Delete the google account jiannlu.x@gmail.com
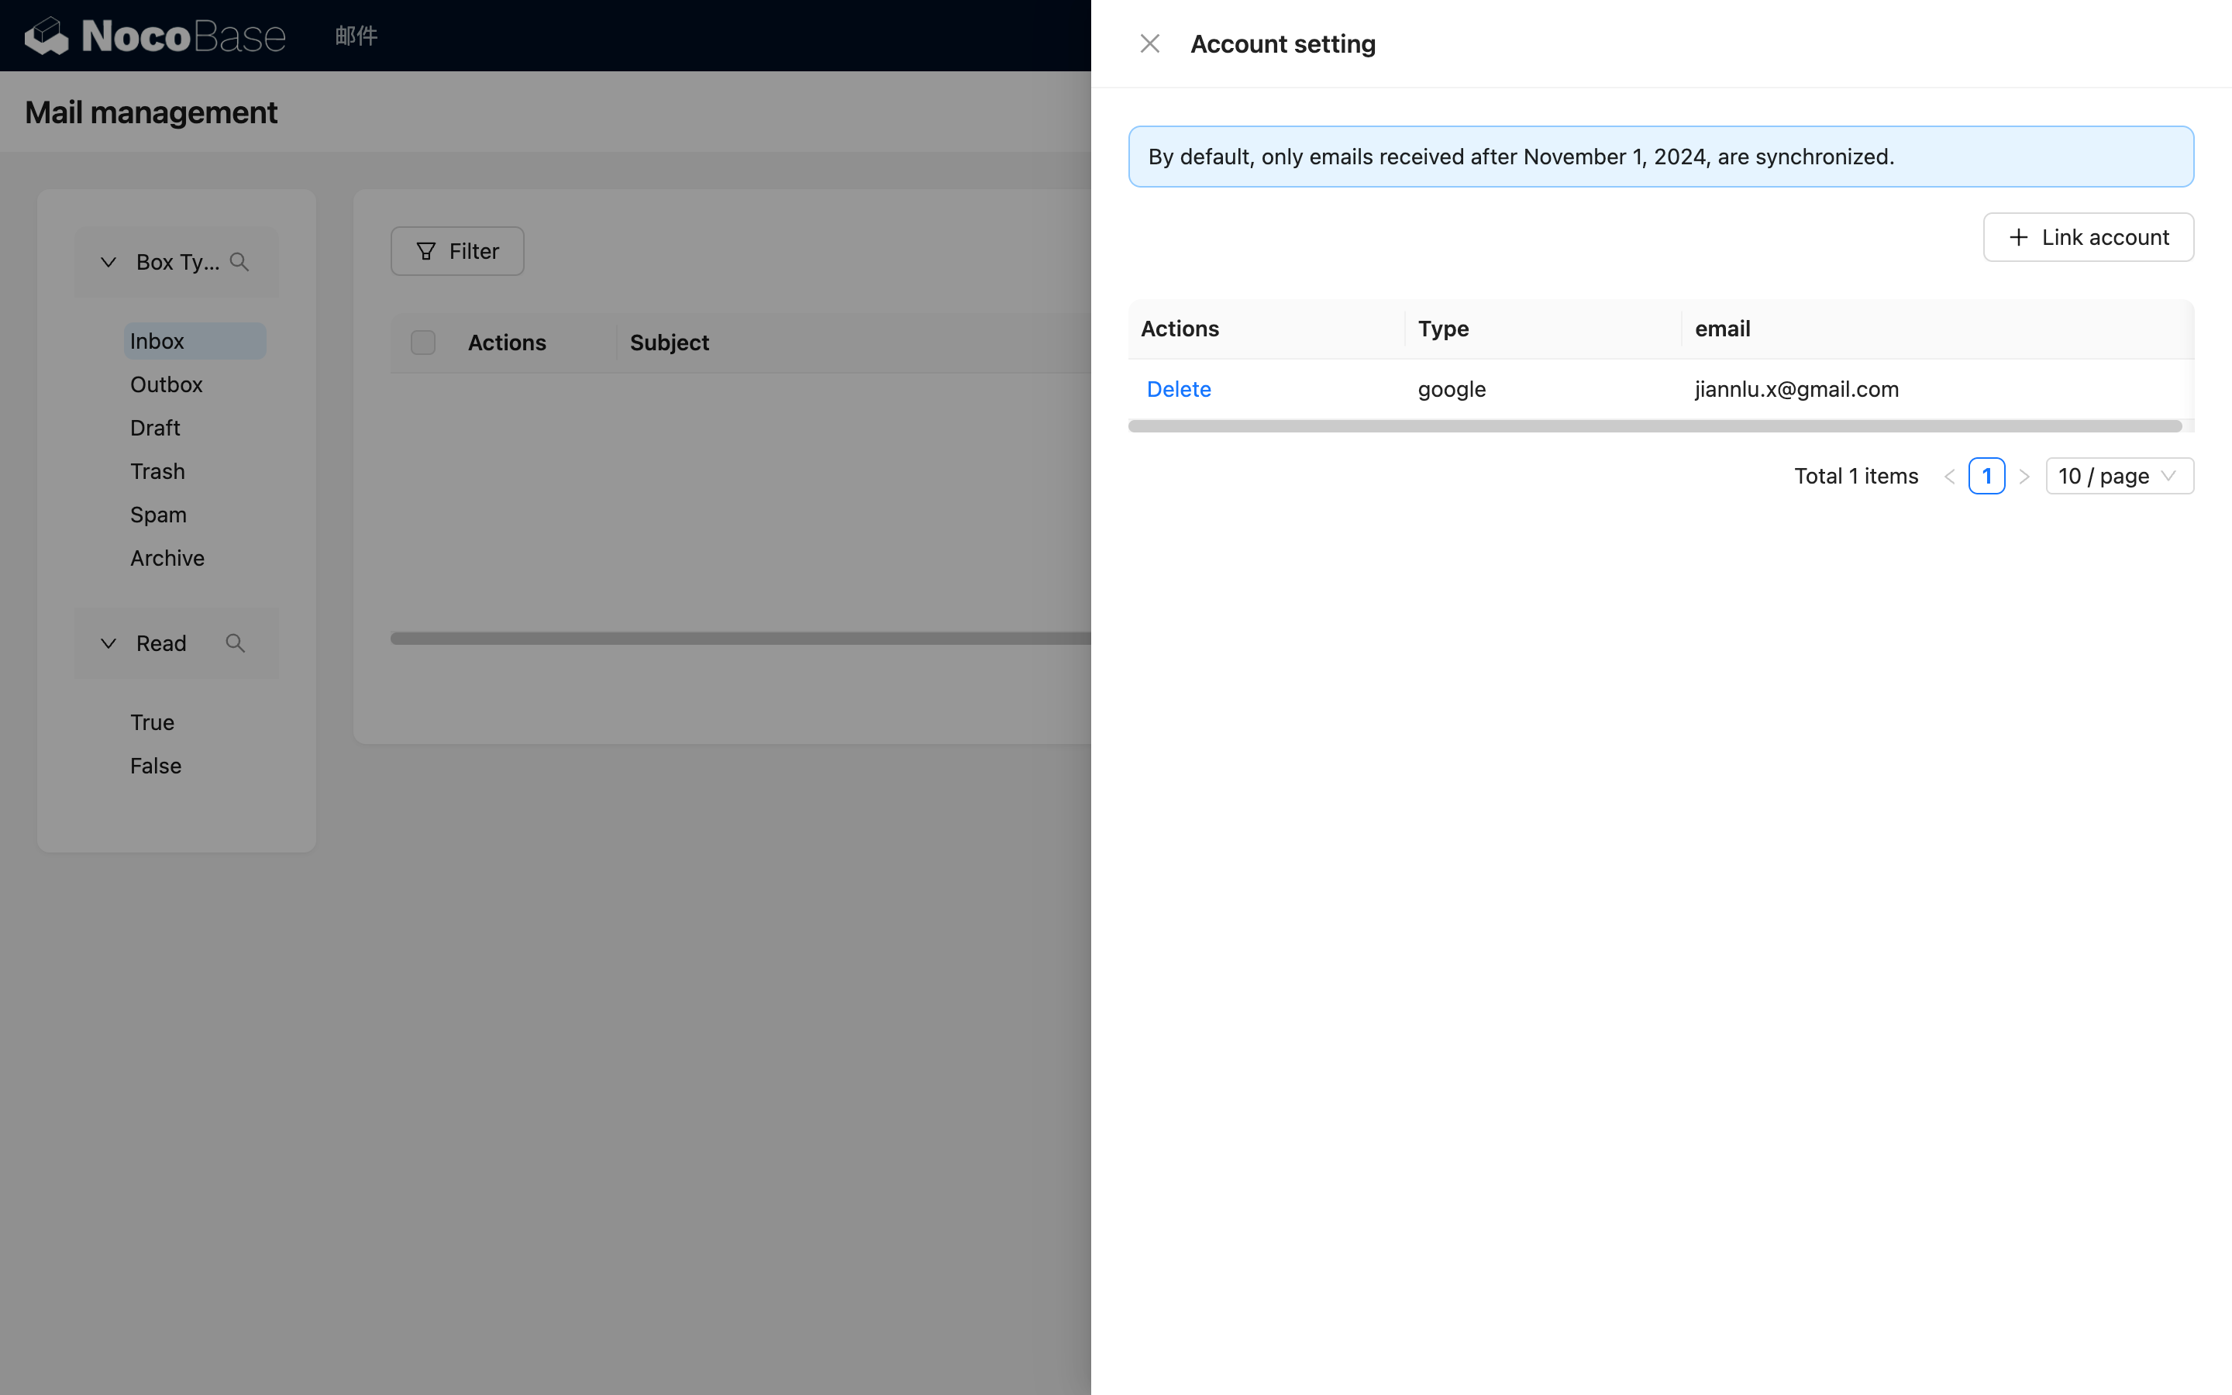 coord(1178,389)
